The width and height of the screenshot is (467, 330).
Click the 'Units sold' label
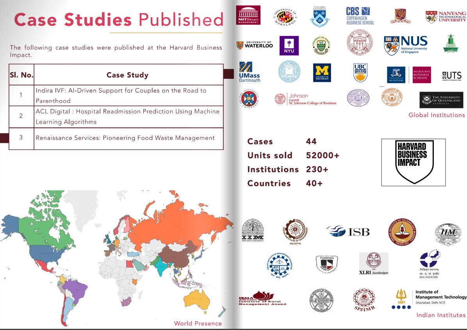270,155
